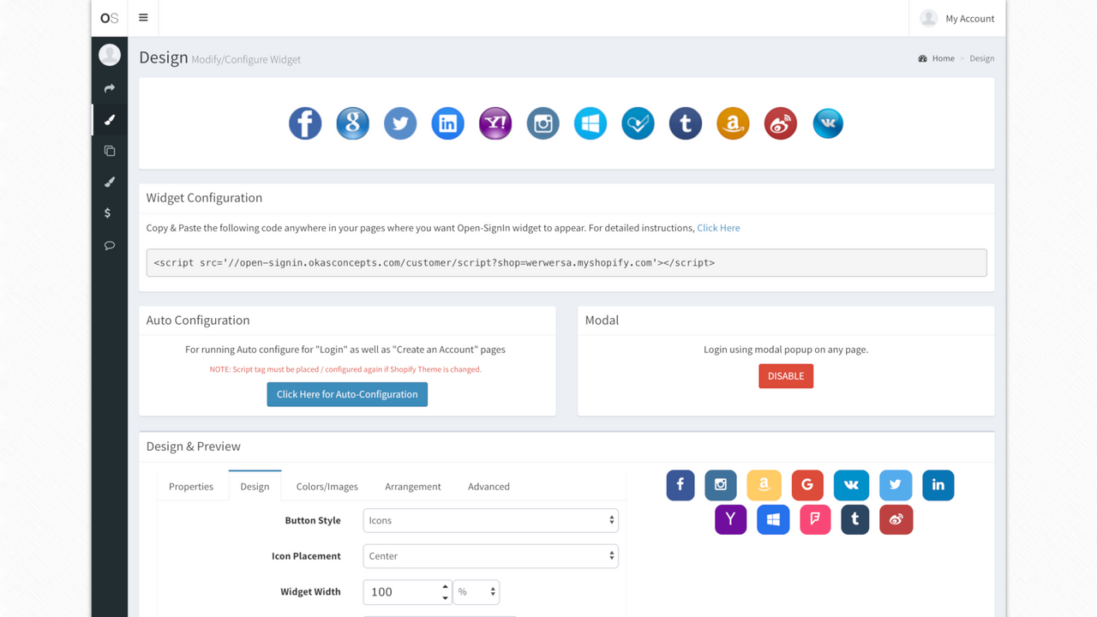The height and width of the screenshot is (617, 1097).
Task: Open the Click Here instructions link
Action: pos(718,227)
